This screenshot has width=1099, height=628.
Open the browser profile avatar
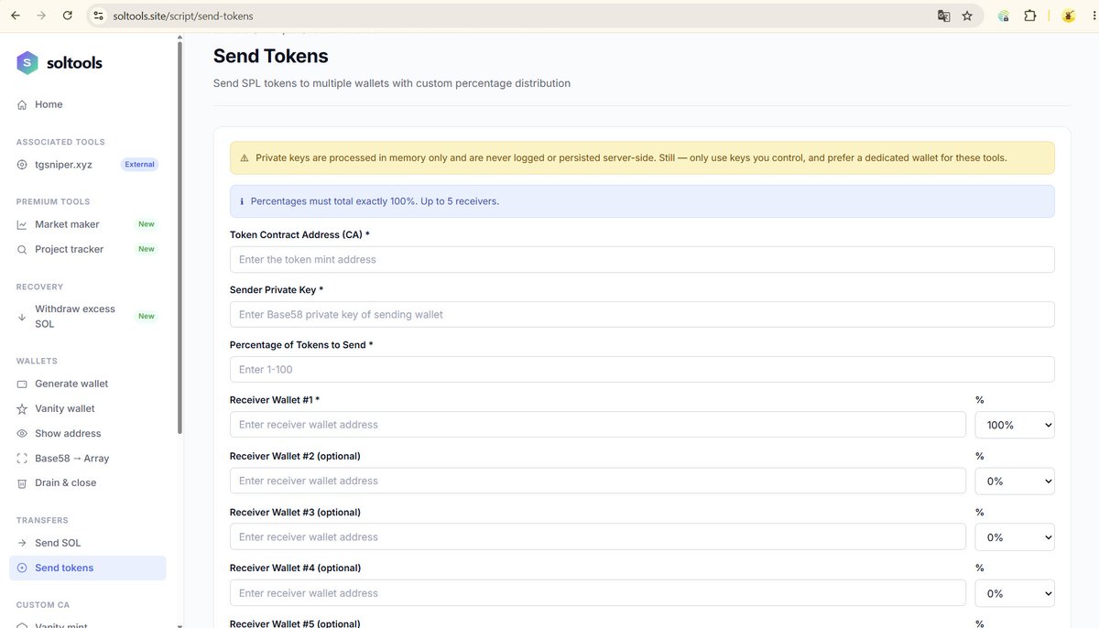1069,16
